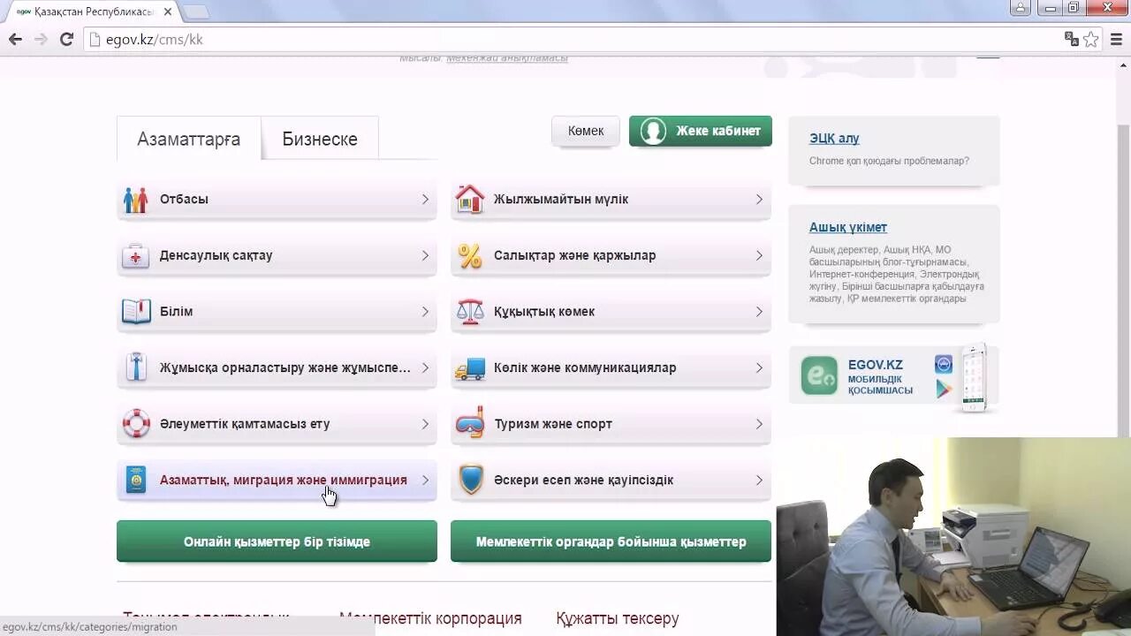
Task: Reload the page using the refresh icon
Action: [x=66, y=39]
